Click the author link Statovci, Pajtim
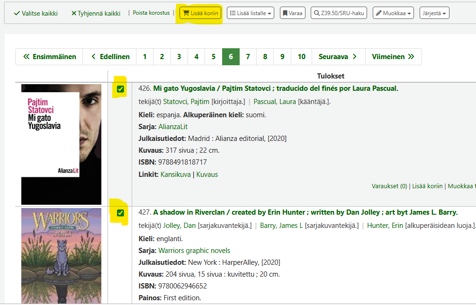Screen dimensions: 476x305 [186, 102]
